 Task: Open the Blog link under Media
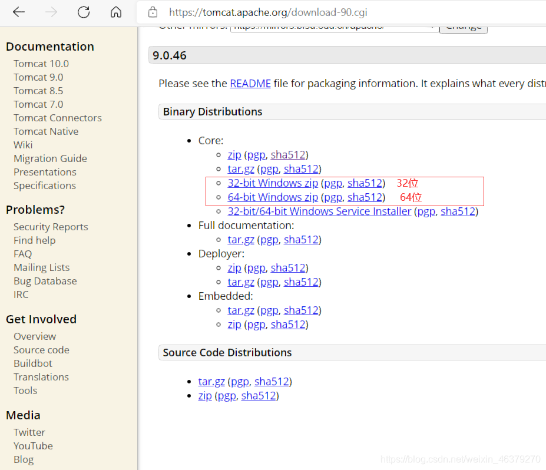pos(24,460)
